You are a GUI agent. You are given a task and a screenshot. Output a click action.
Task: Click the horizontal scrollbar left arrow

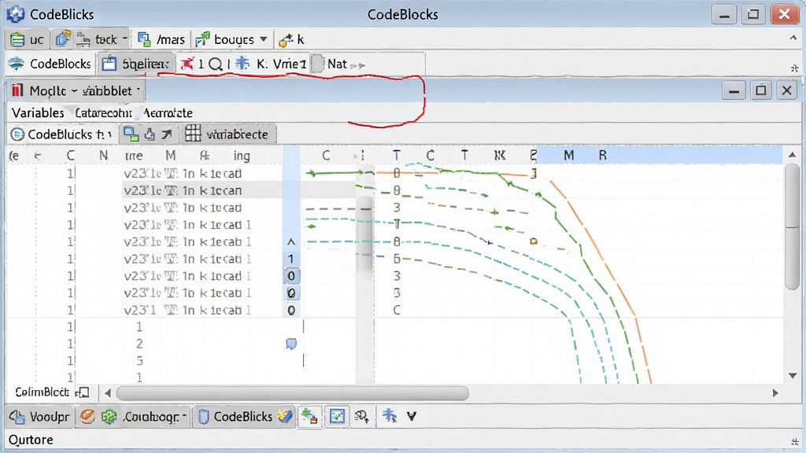pyautogui.click(x=107, y=393)
